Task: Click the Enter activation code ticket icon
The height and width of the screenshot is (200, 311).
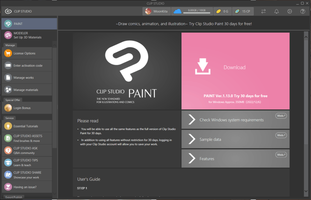Action: coord(8,65)
